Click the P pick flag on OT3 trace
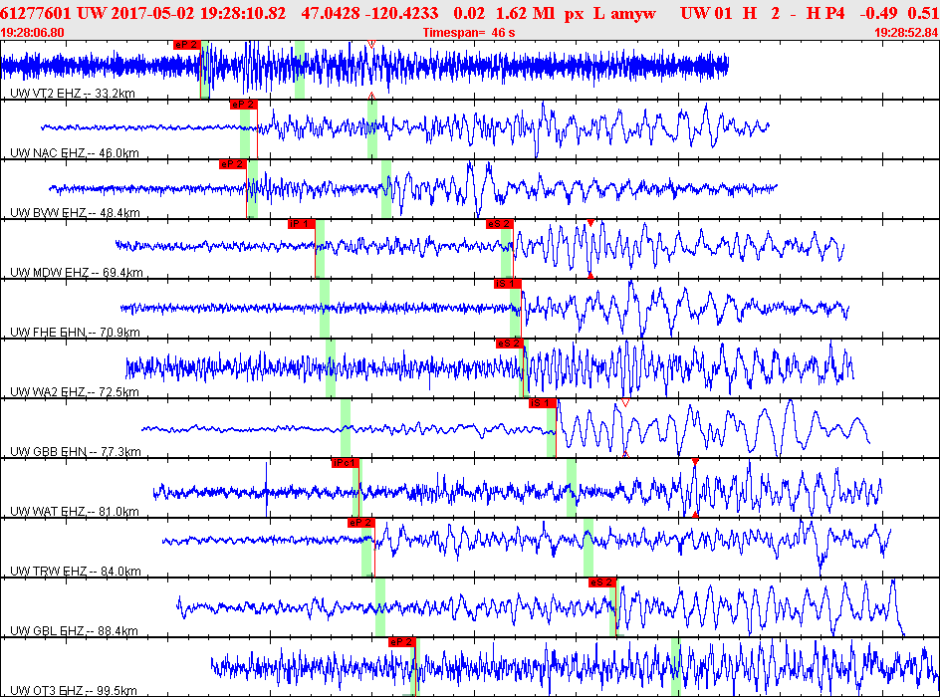 (x=401, y=642)
